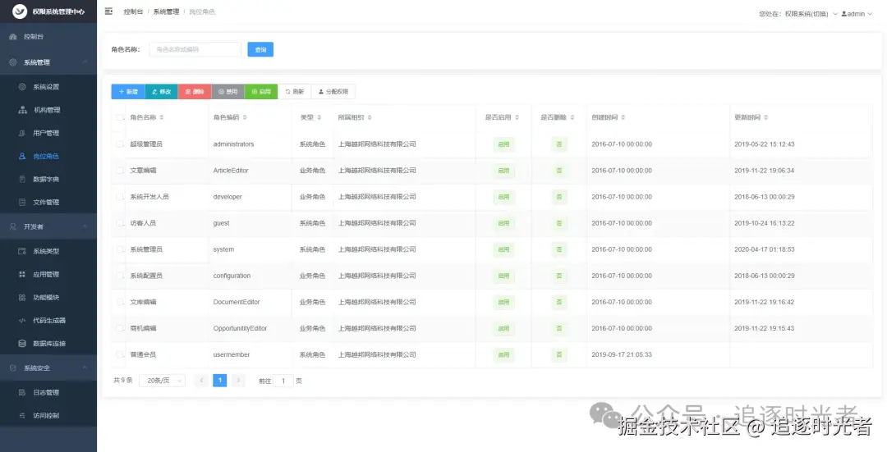Collapse the 系统管理 sidebar group

pos(48,62)
